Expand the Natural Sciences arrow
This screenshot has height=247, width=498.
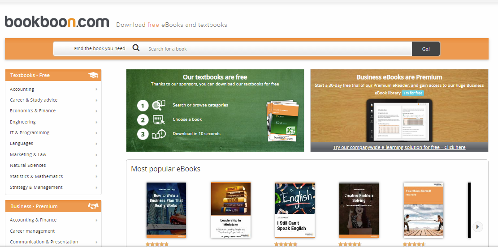[96, 166]
